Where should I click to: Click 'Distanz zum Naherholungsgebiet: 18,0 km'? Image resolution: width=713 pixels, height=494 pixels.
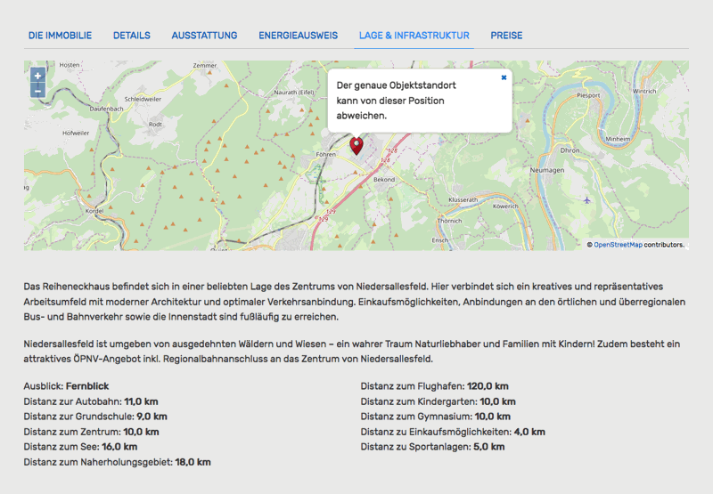pyautogui.click(x=118, y=462)
